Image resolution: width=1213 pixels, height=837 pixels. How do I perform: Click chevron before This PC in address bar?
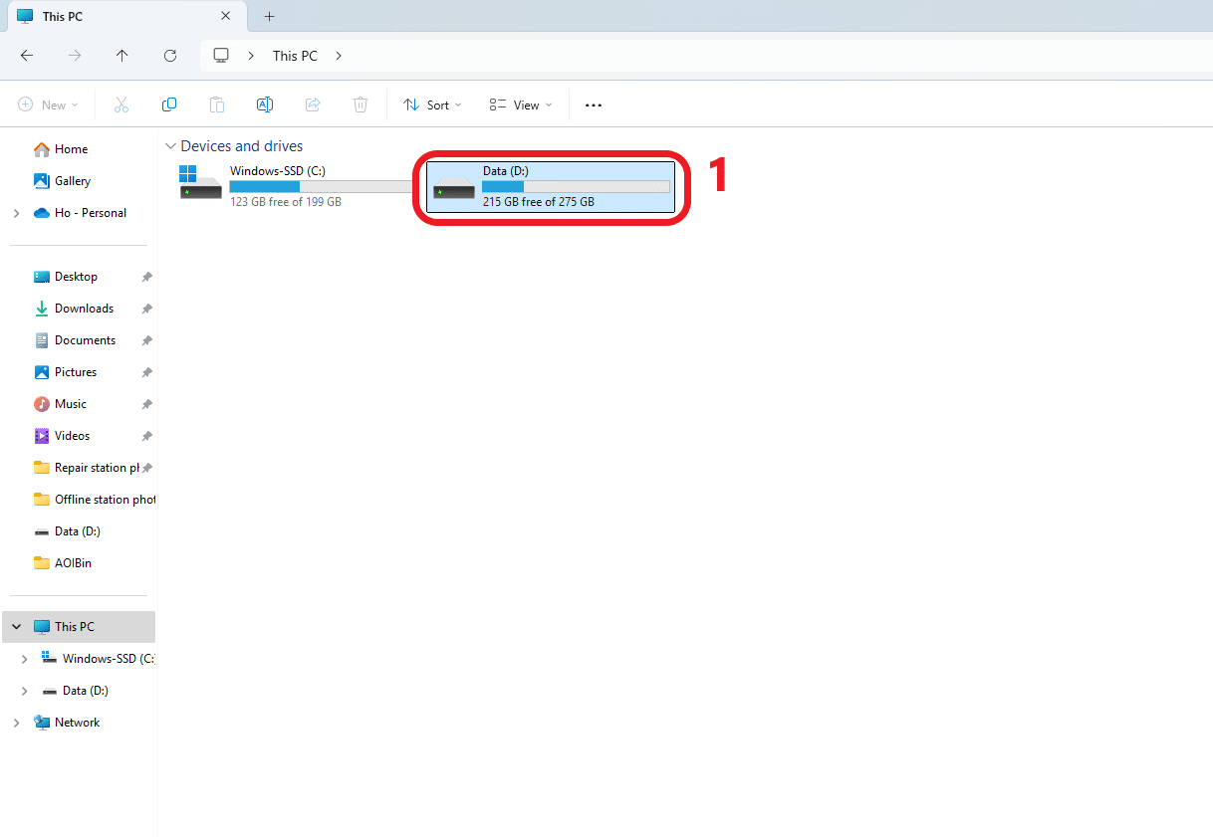250,56
